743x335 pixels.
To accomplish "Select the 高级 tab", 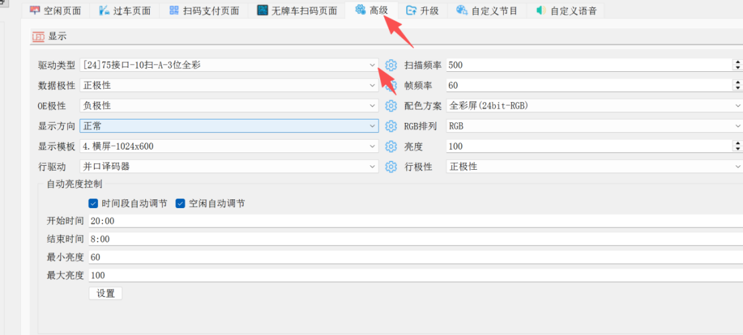I will tap(371, 9).
